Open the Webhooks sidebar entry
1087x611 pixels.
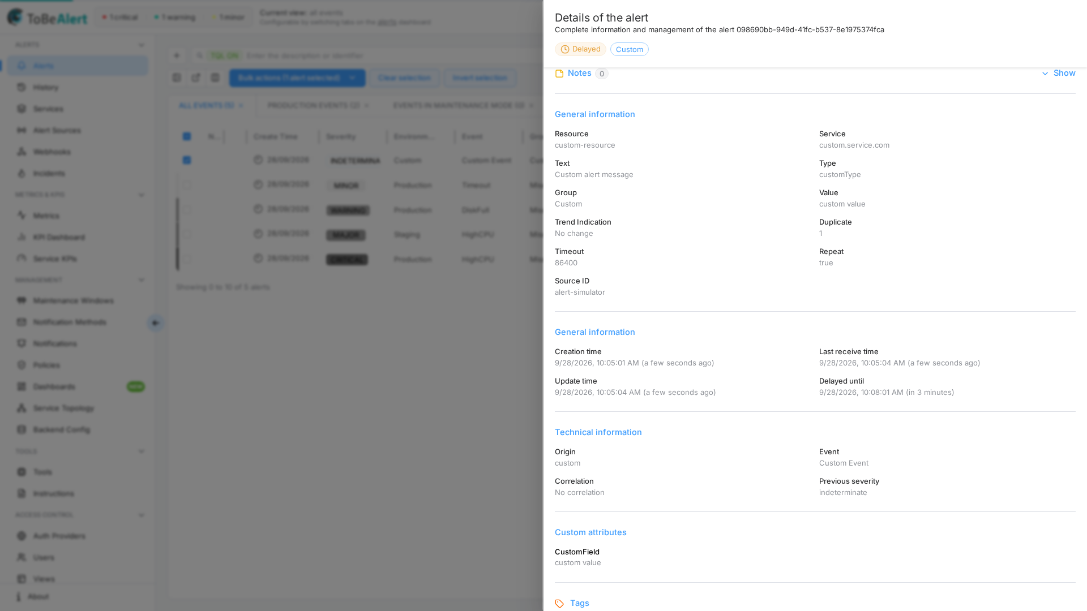pos(77,152)
